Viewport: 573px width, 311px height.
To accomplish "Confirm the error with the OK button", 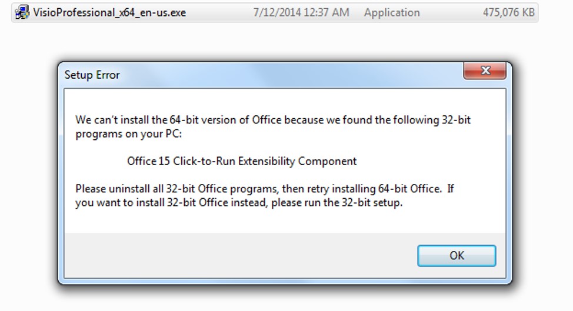I will click(457, 256).
